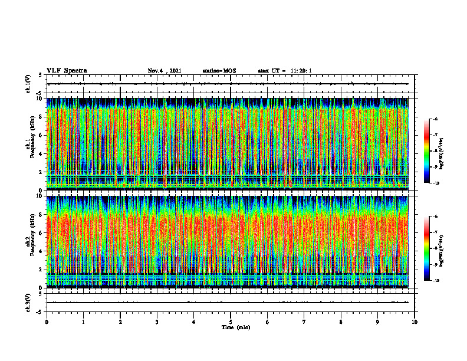Click the time axis tick label "7"
The image size is (467, 361).
tap(304, 322)
